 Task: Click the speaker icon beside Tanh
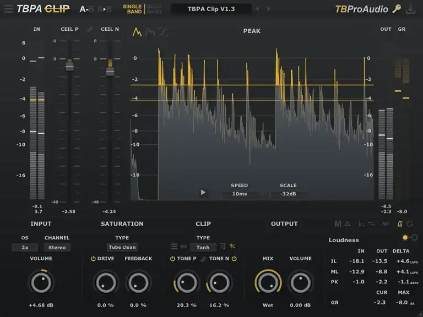click(223, 247)
